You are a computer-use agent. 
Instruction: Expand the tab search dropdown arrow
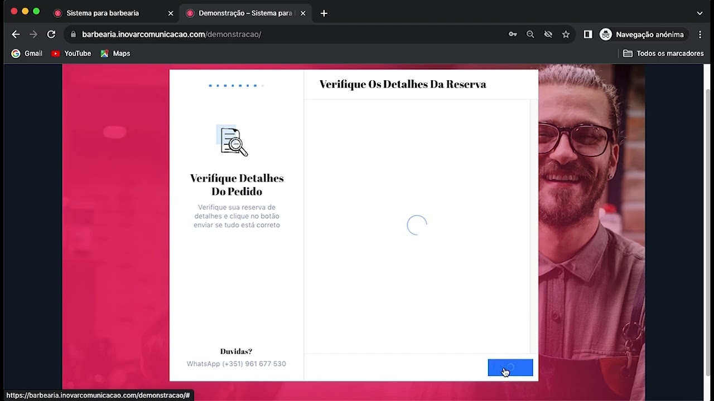pos(700,13)
